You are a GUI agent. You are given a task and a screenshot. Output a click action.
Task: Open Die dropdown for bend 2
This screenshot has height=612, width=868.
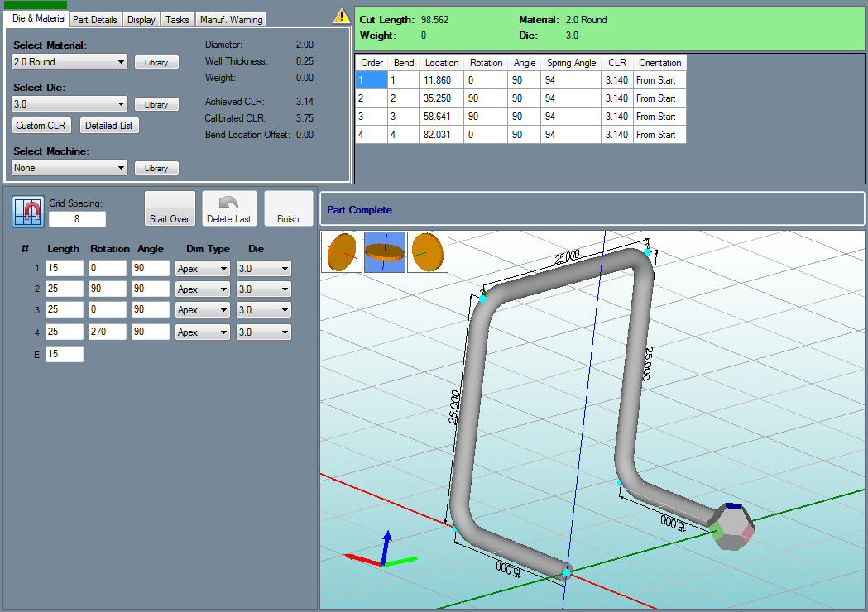[x=263, y=289]
